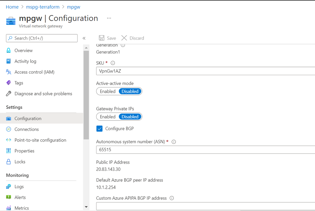Click the Save button

coord(108,38)
